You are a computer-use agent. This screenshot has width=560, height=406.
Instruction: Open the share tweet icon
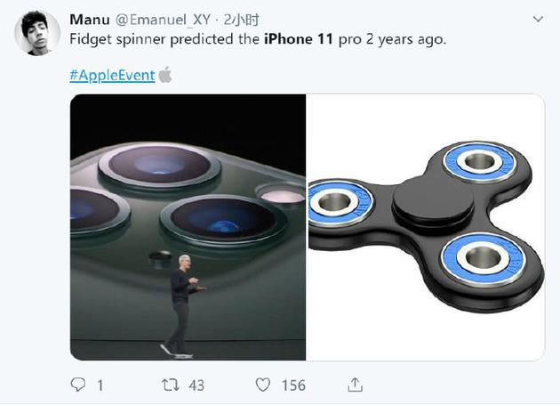[x=355, y=385]
